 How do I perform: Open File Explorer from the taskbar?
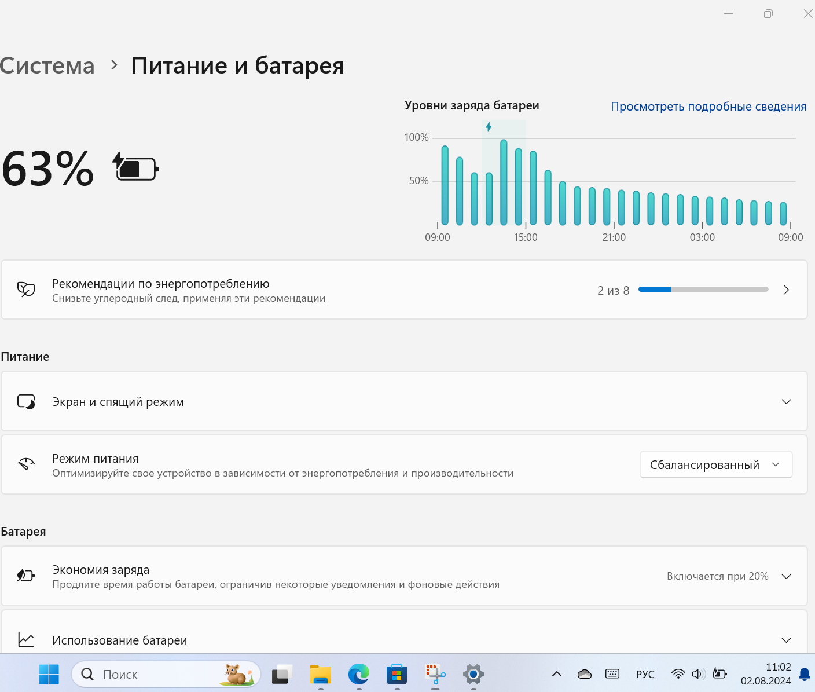[320, 674]
